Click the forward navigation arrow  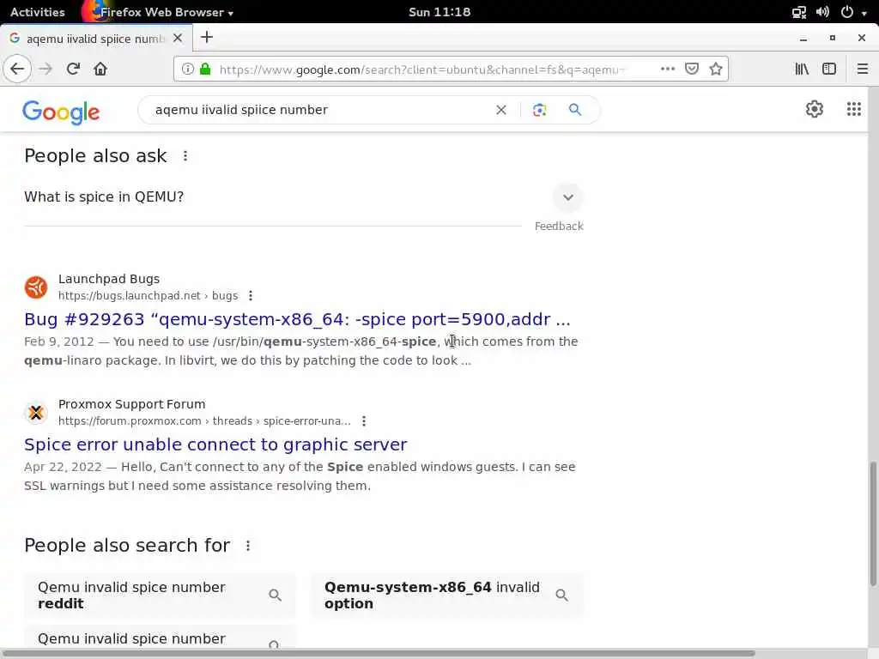pyautogui.click(x=45, y=69)
